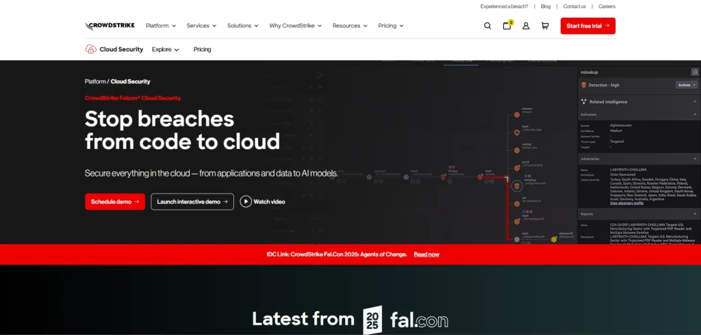This screenshot has height=335, width=701.
Task: Open the user account icon
Action: pos(526,26)
